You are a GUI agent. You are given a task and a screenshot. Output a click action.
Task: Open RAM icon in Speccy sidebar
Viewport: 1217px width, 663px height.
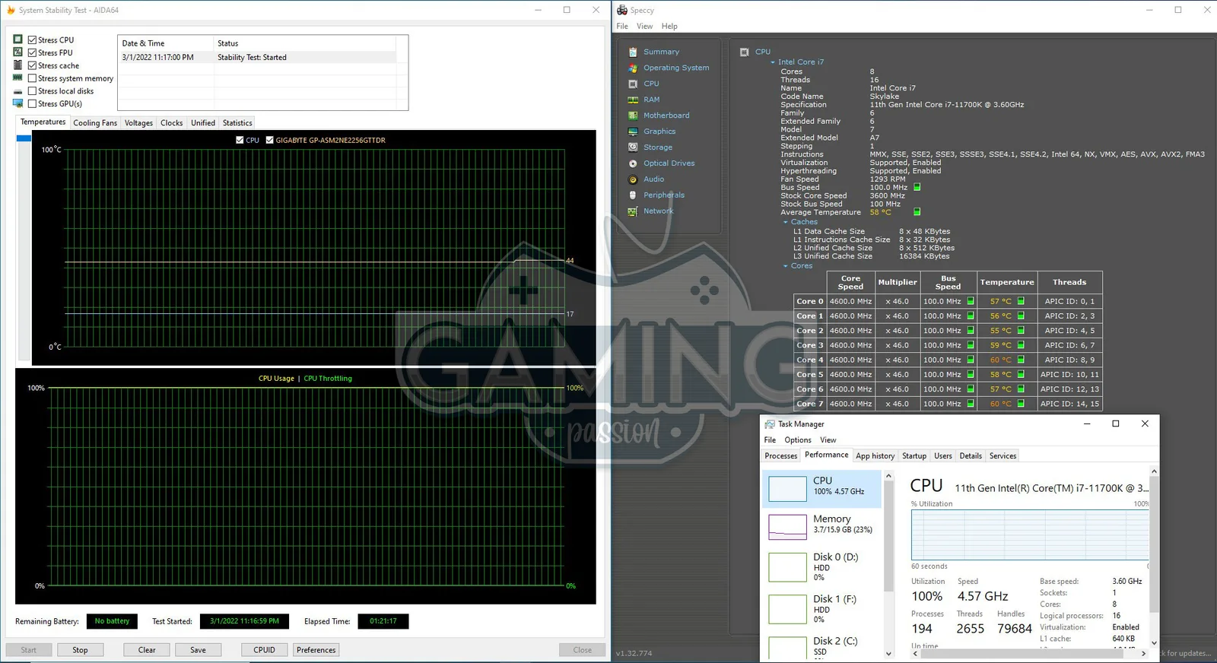633,100
